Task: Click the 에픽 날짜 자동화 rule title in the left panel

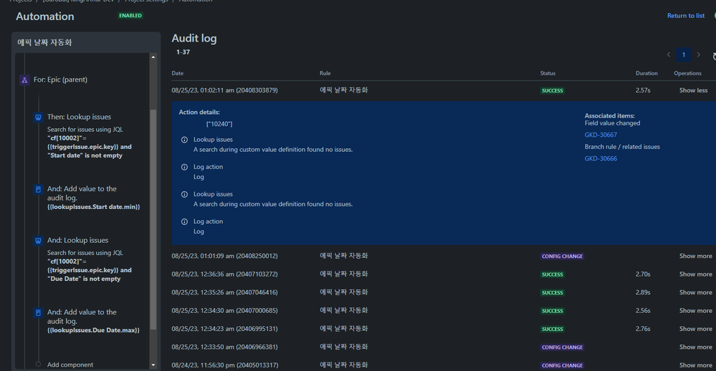Action: point(44,42)
